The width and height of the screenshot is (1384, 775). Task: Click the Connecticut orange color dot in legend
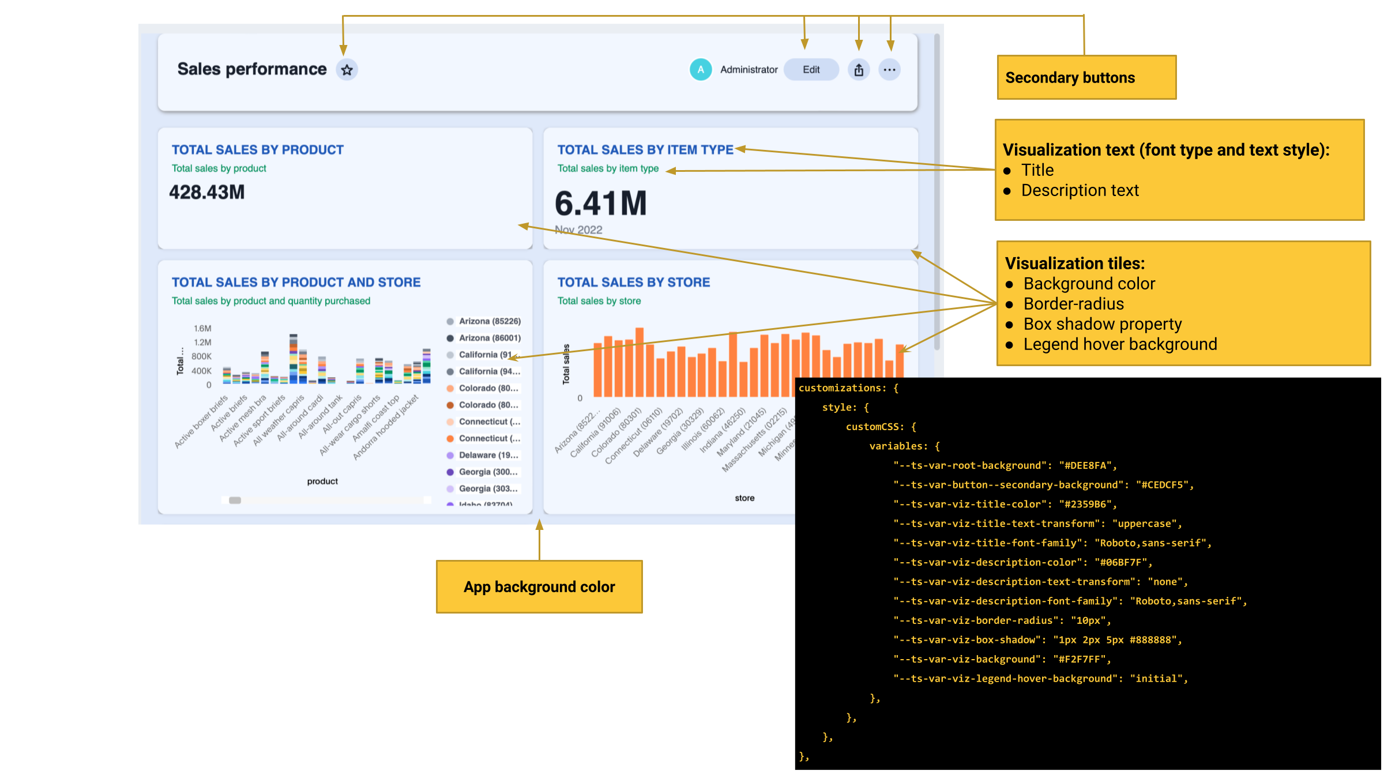tap(450, 438)
